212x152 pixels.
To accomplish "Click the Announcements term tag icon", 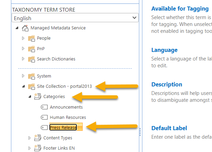I will tap(44, 107).
